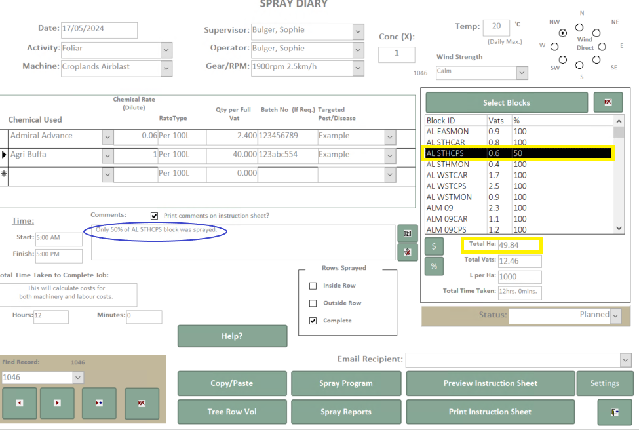Viewport: 639px width, 430px height.
Task: Select the AL EASMON block row
Action: [519, 132]
